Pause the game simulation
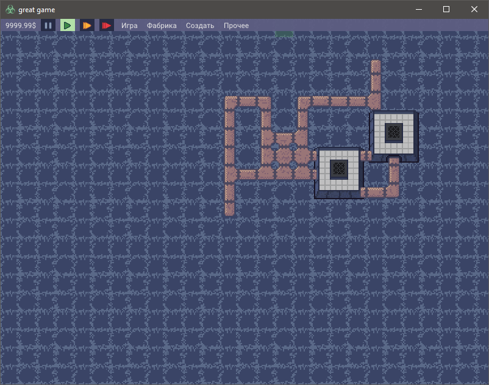The height and width of the screenshot is (385, 489). (48, 26)
